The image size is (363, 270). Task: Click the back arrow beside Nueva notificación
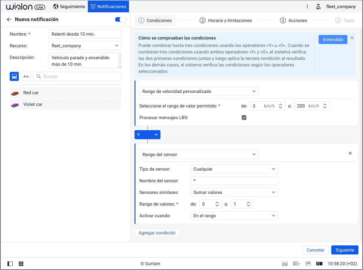(9, 19)
